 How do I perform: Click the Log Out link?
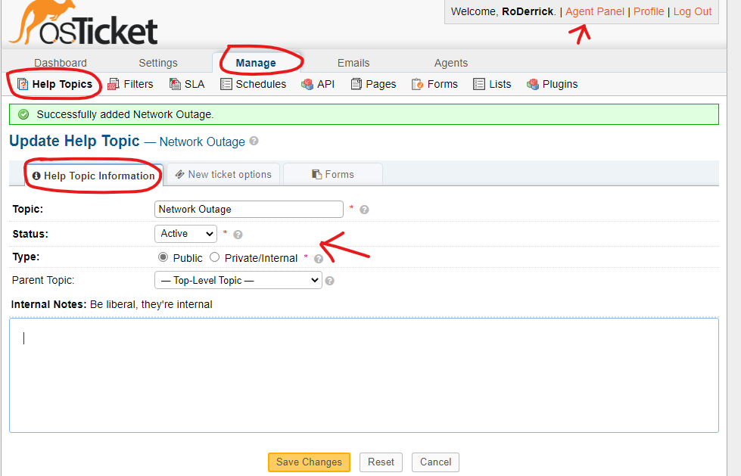coord(693,12)
